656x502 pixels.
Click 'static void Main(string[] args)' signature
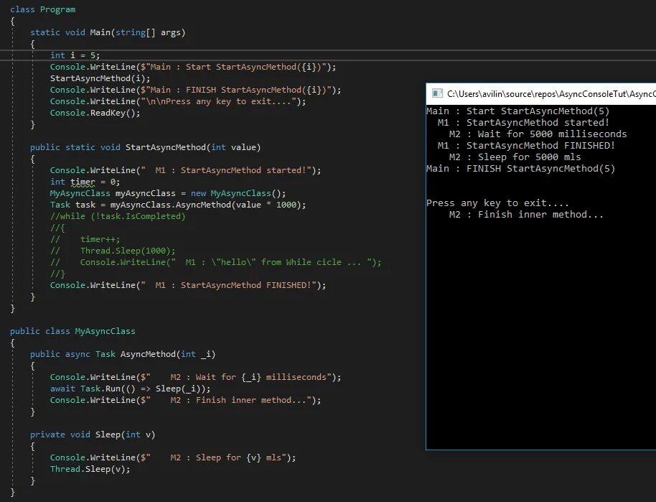(108, 32)
